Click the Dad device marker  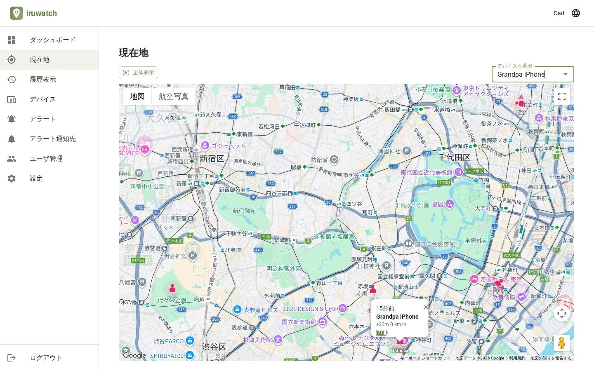[521, 102]
